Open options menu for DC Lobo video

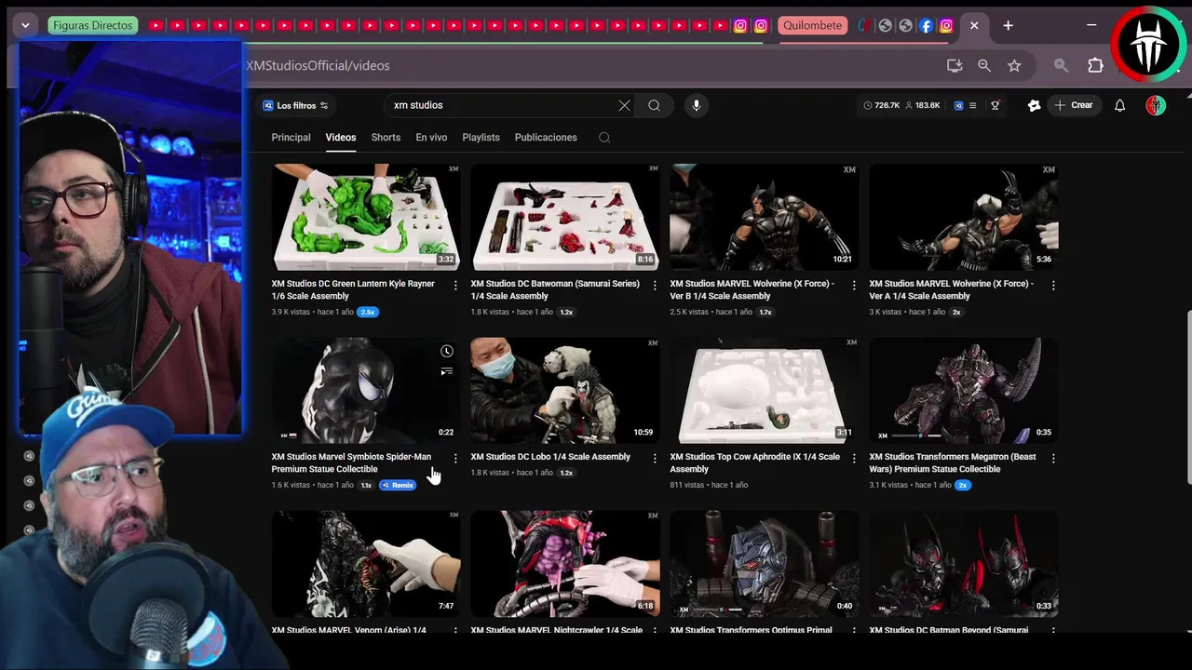[x=655, y=459]
